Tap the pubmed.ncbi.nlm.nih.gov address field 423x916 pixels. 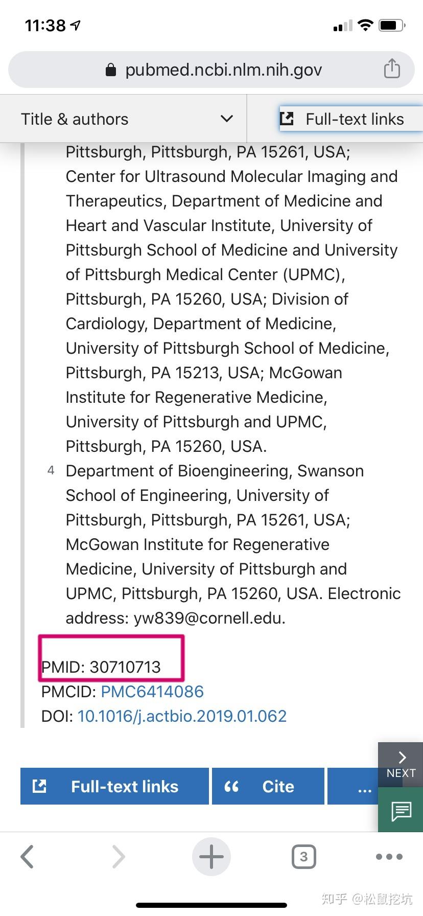click(223, 70)
